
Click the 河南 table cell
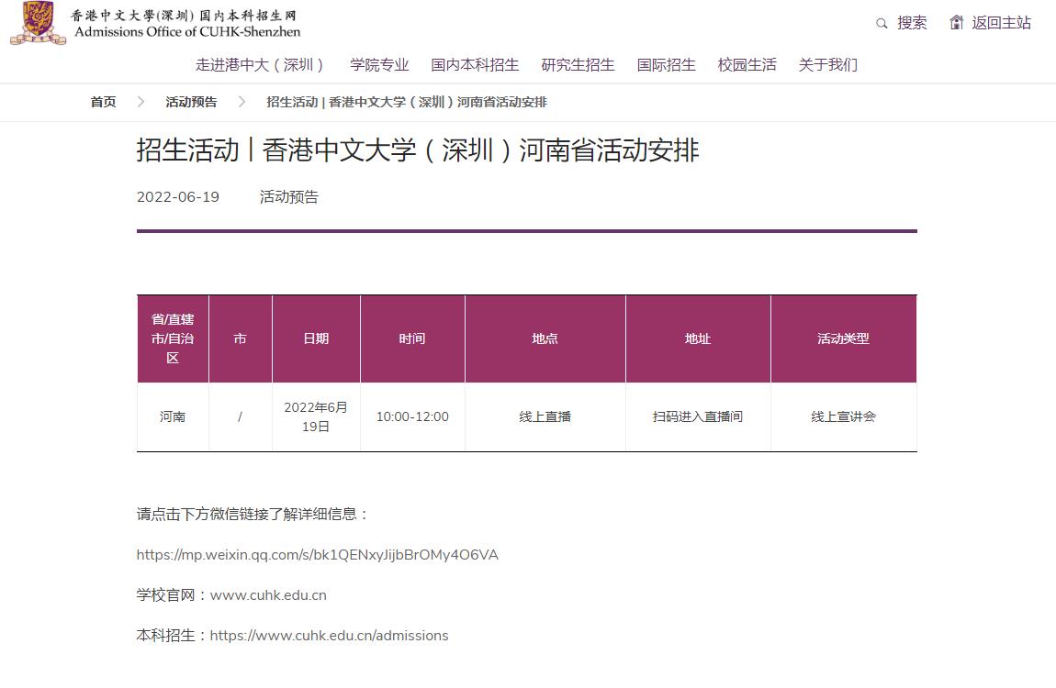coord(173,417)
